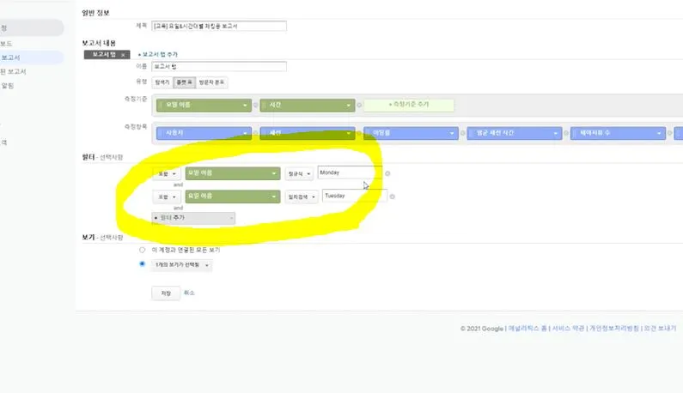Viewport: 683px width, 393px height.
Task: Remove the 시간 dimension using its circle icon
Action: coord(359,105)
